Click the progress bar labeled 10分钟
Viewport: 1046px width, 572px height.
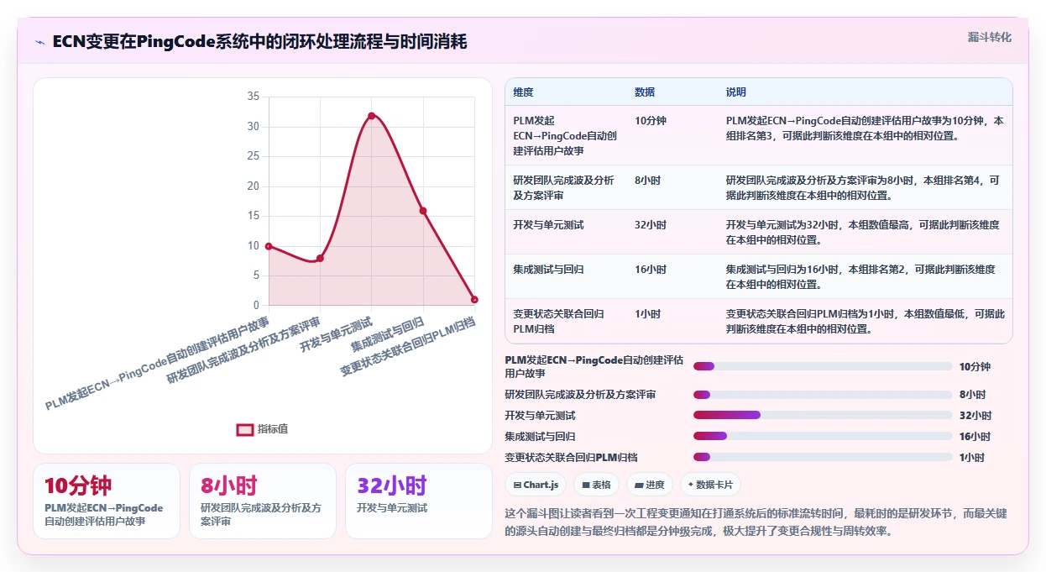point(823,366)
